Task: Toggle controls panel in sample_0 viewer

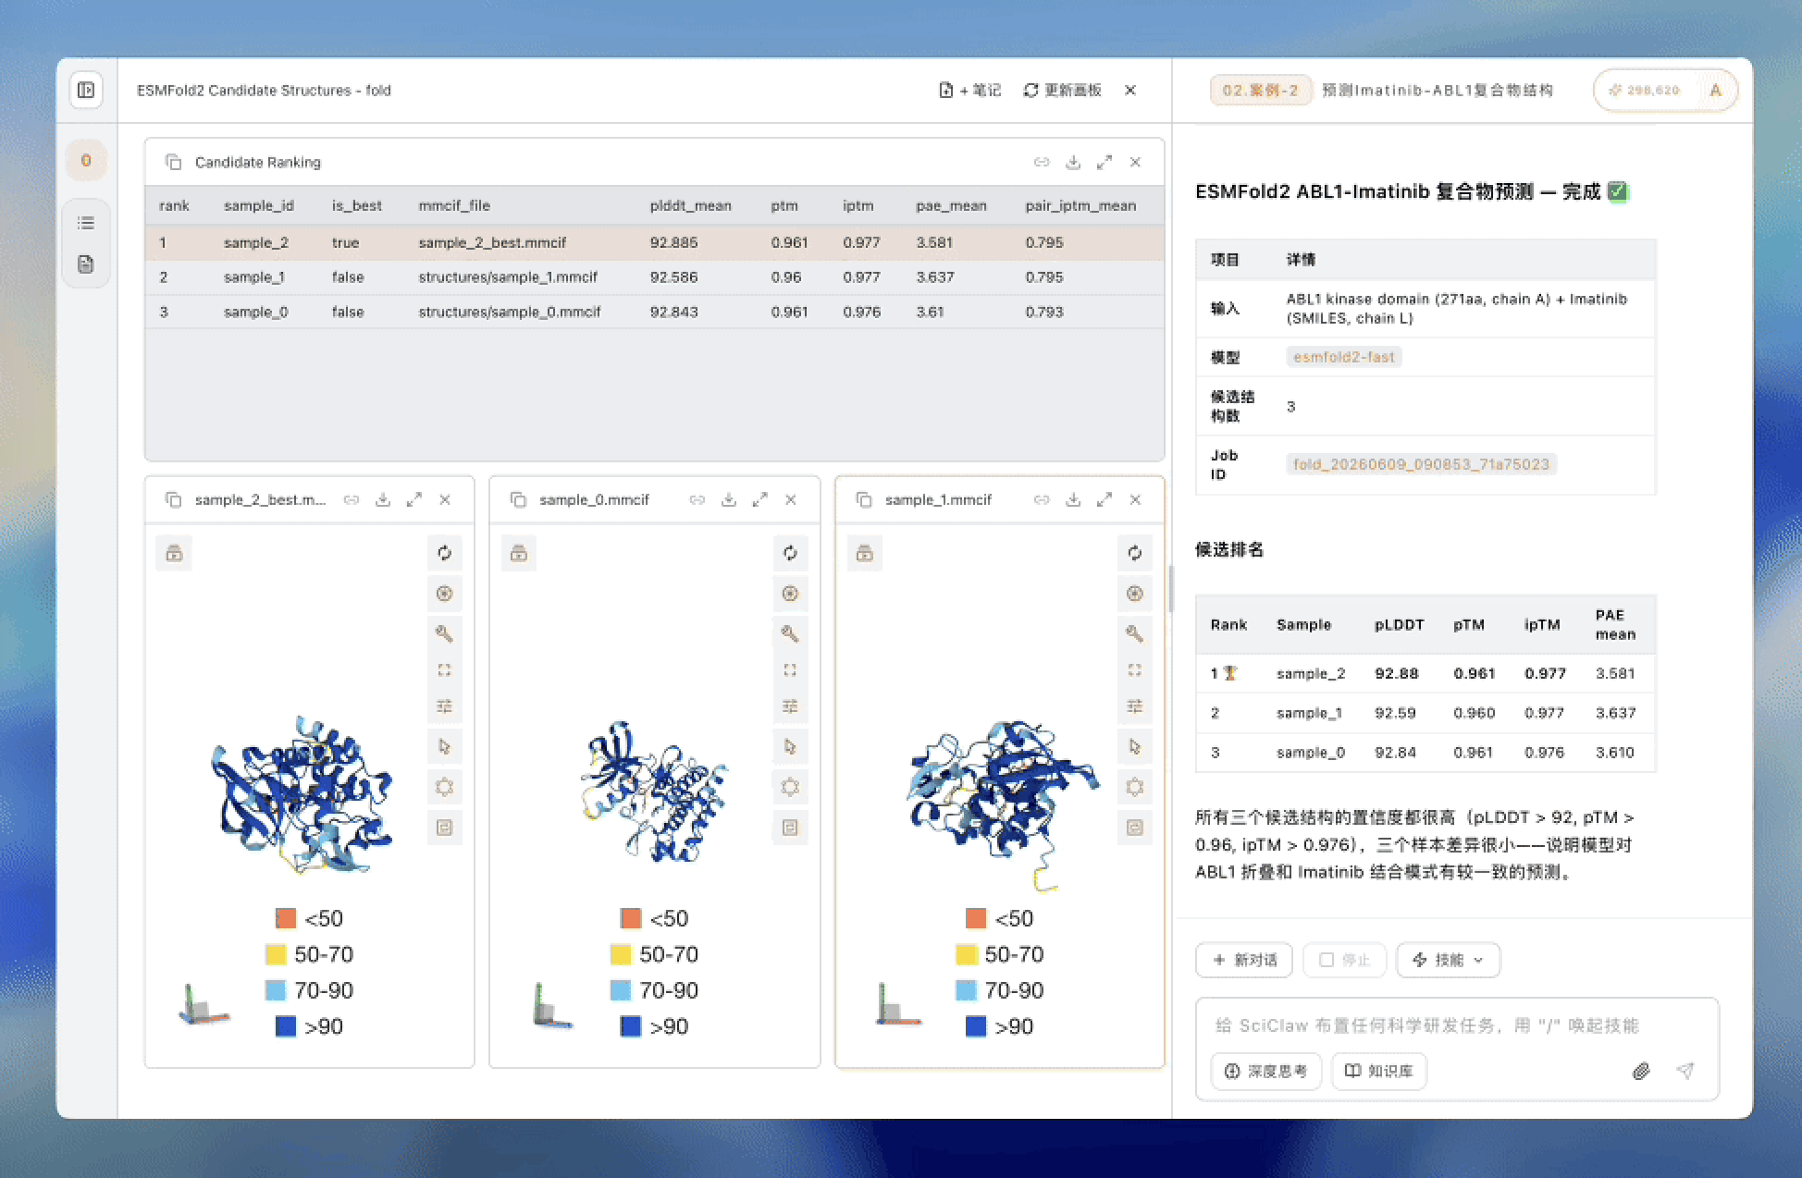Action: 790,706
